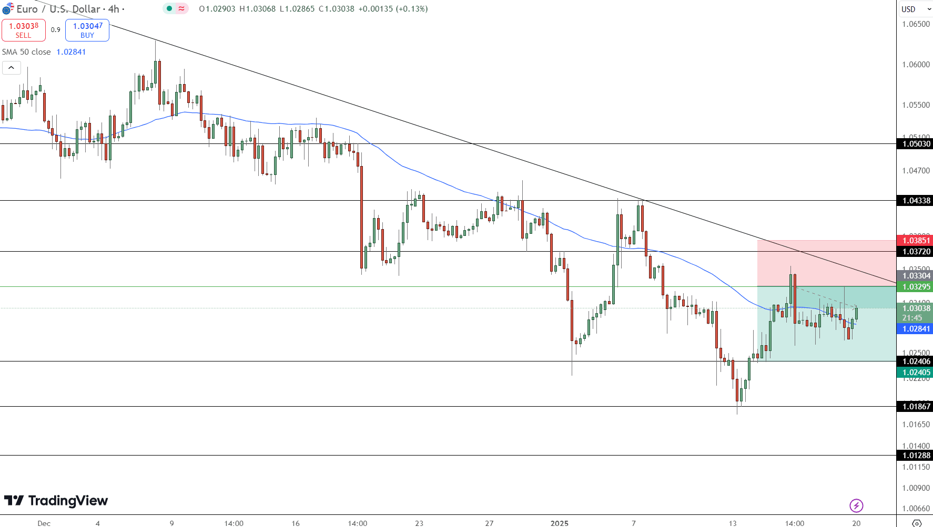Click the Euro / U.S. Dollar symbol title

pyautogui.click(x=58, y=9)
